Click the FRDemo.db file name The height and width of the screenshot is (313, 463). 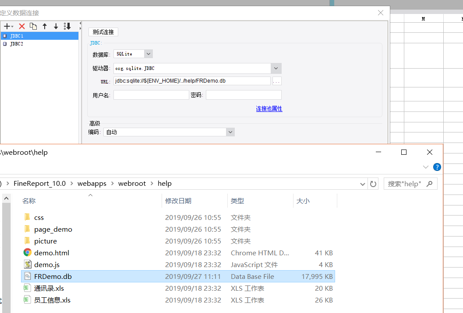pos(53,276)
